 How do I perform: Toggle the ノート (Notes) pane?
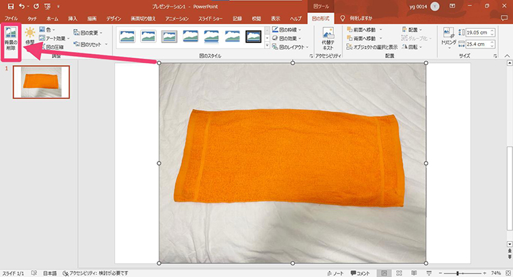tap(336, 272)
